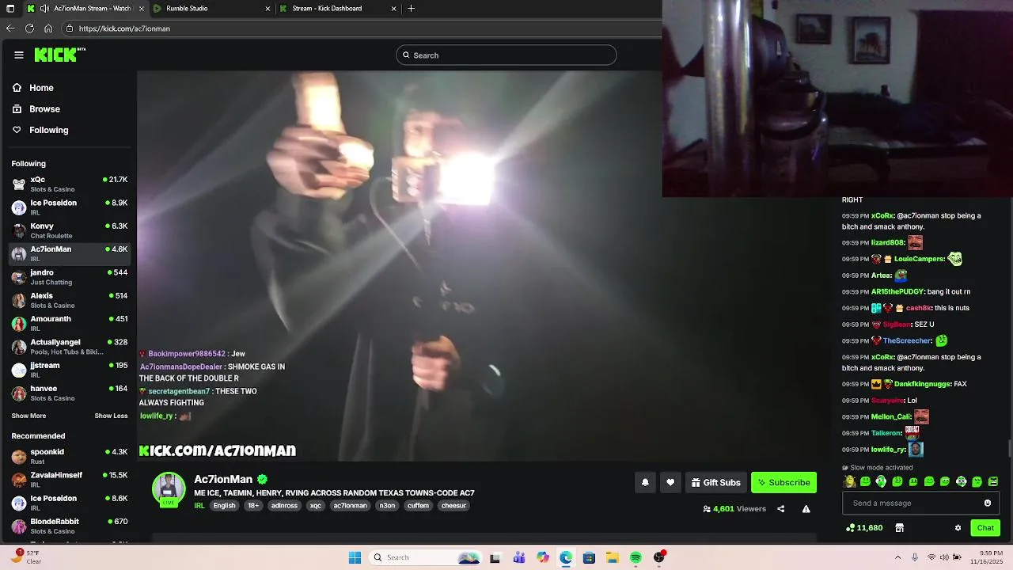Image resolution: width=1013 pixels, height=570 pixels.
Task: Click the Kick logo
Action: [x=59, y=55]
